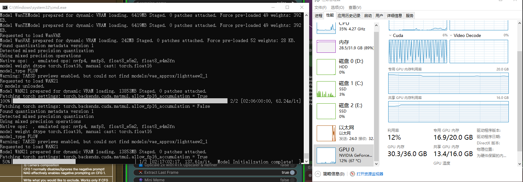Switch to the 进程 processes tab
Screen dimensions: 523x182
pyautogui.click(x=319, y=15)
